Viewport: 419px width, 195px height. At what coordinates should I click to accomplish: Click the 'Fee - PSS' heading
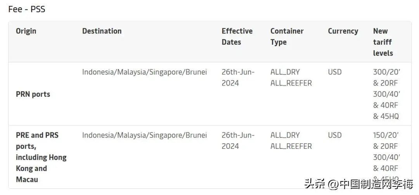coord(27,9)
